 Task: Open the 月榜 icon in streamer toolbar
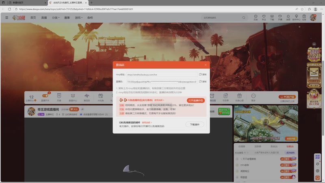[59, 97]
